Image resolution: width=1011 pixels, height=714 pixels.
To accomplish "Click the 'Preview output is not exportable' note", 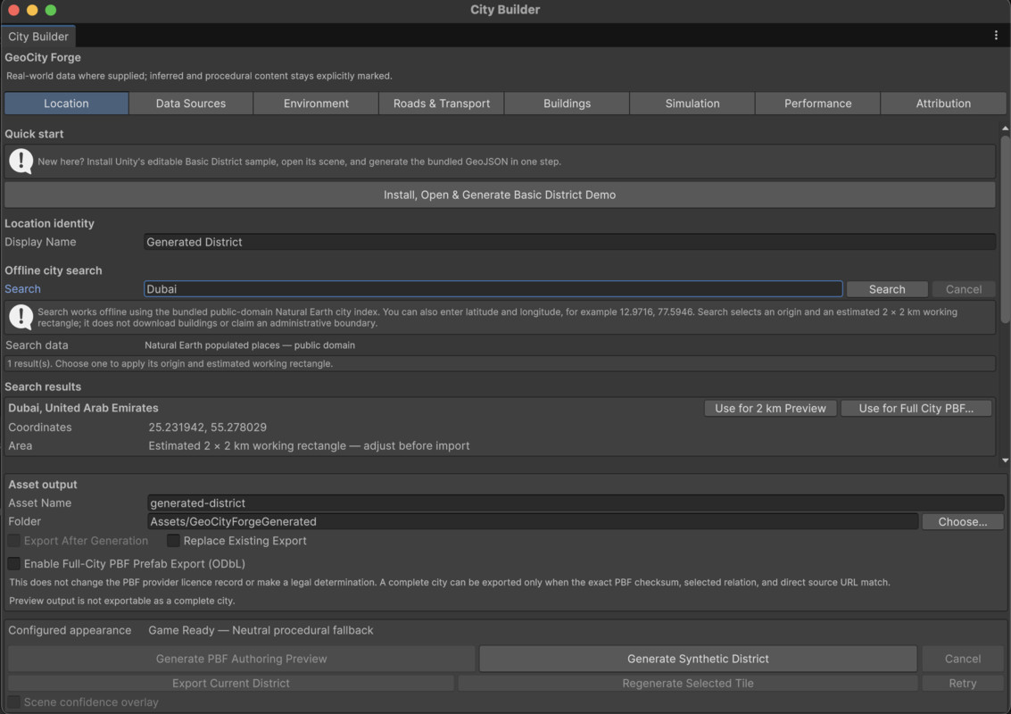I will pos(122,601).
